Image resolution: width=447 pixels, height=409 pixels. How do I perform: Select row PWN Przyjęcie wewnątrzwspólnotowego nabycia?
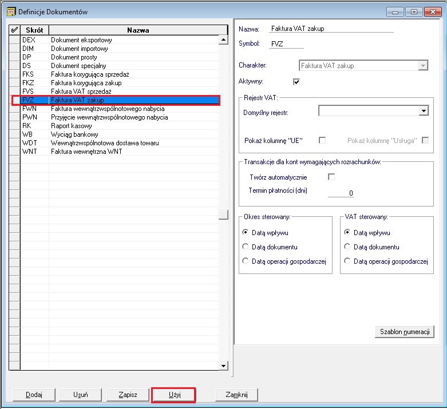[120, 117]
